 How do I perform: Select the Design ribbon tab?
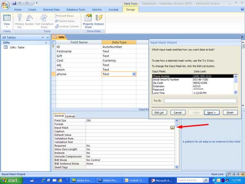tap(131, 10)
